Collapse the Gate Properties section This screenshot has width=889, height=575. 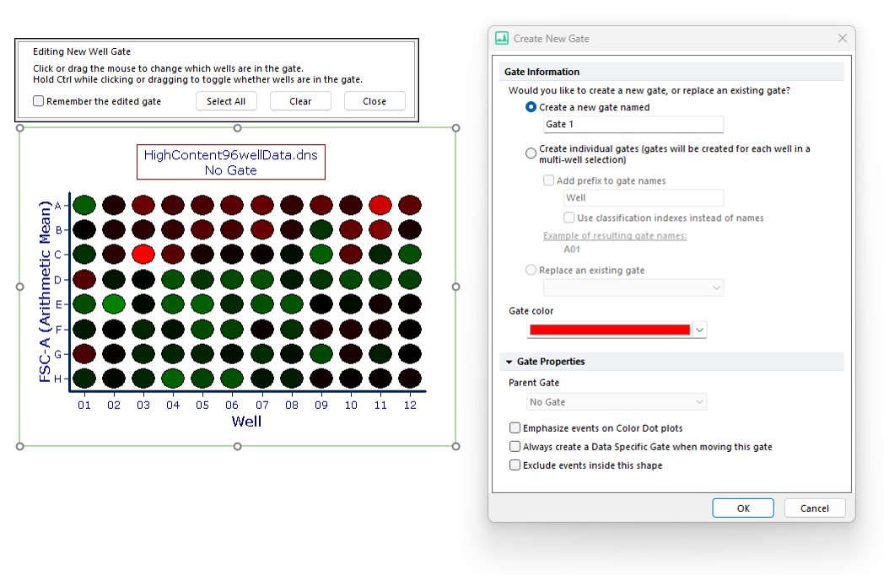click(x=509, y=362)
